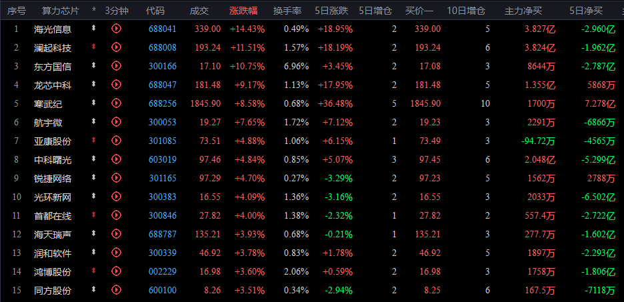The height and width of the screenshot is (302, 624).
Task: Sort by the 成交 column header
Action: (199, 11)
